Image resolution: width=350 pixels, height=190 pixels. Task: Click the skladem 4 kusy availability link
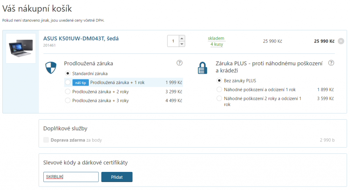(x=216, y=41)
